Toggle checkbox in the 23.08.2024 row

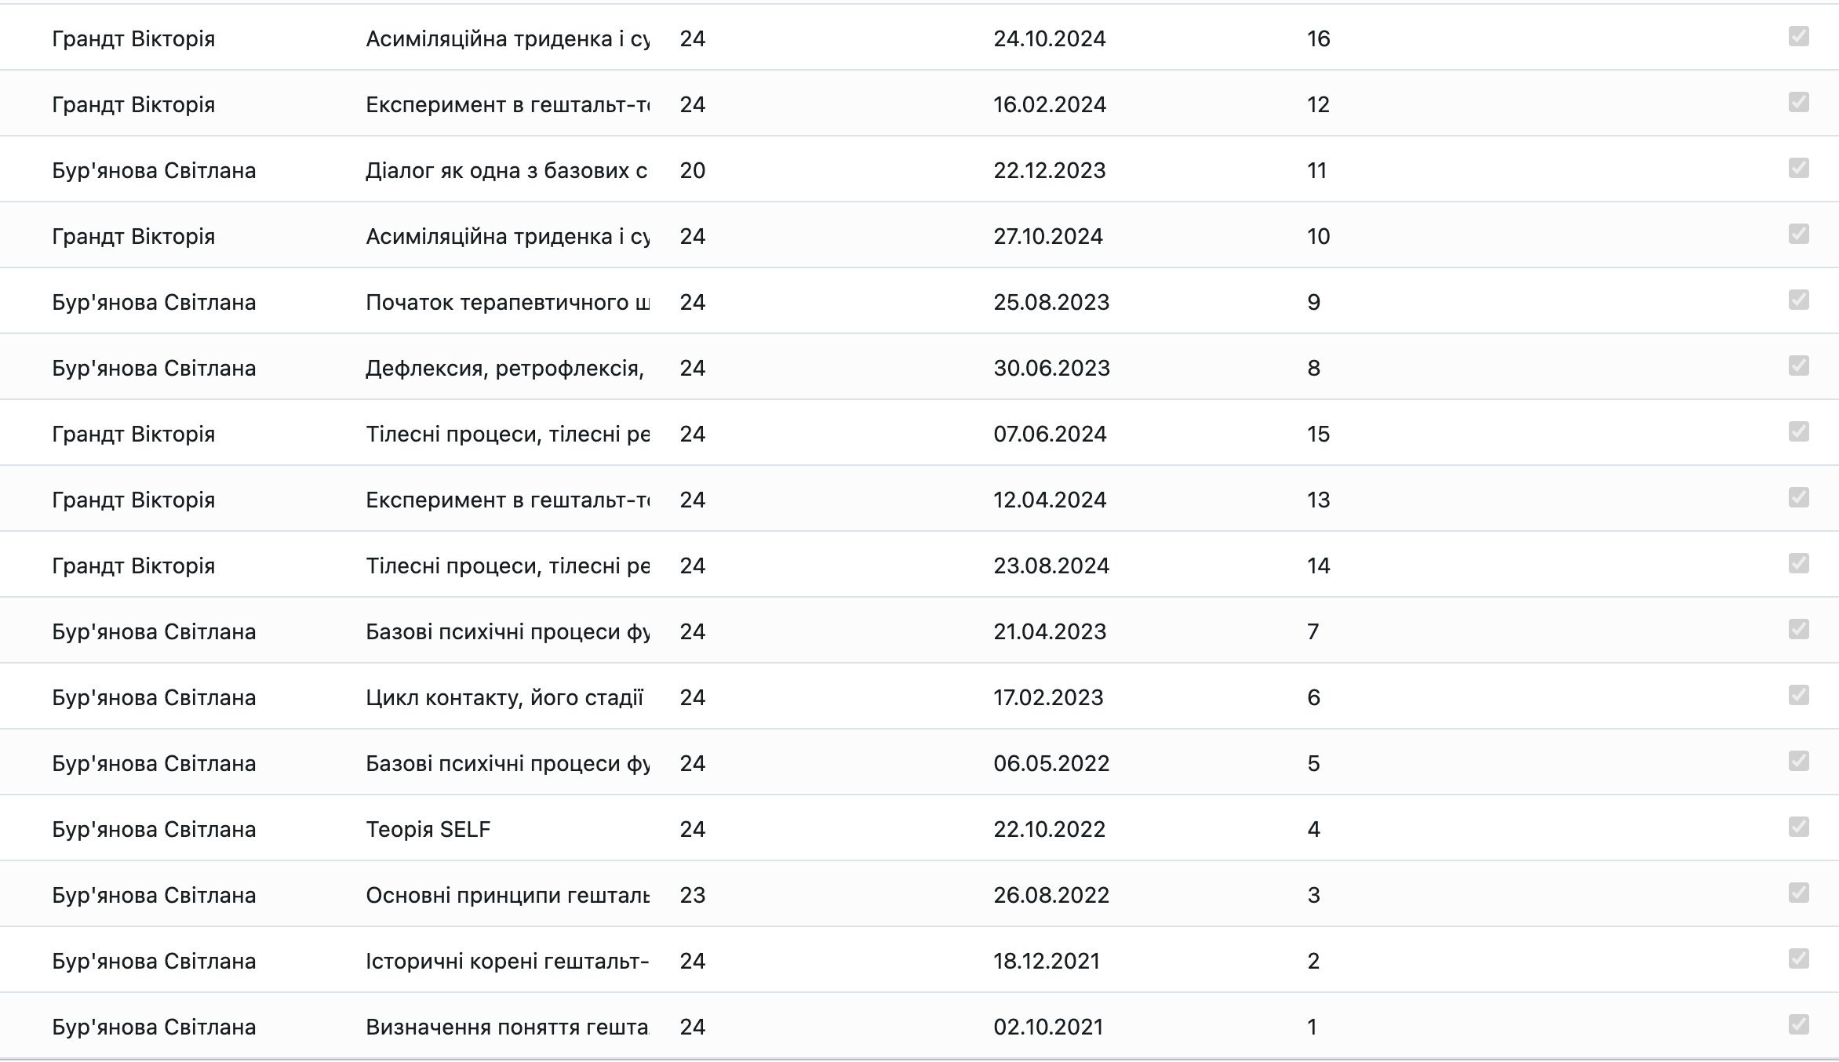coord(1798,564)
